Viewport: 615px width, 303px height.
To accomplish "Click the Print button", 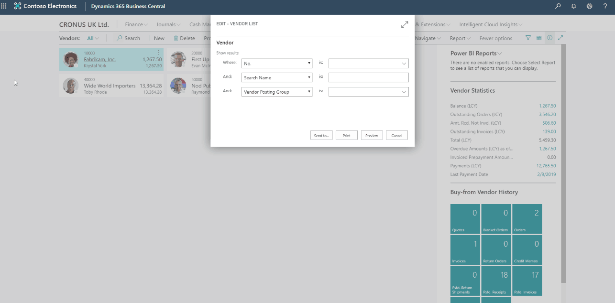I will 347,136.
